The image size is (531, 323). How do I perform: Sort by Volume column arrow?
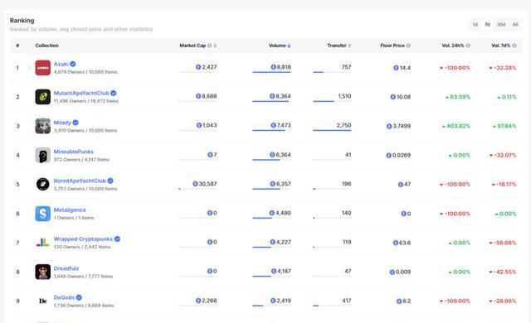coord(289,46)
